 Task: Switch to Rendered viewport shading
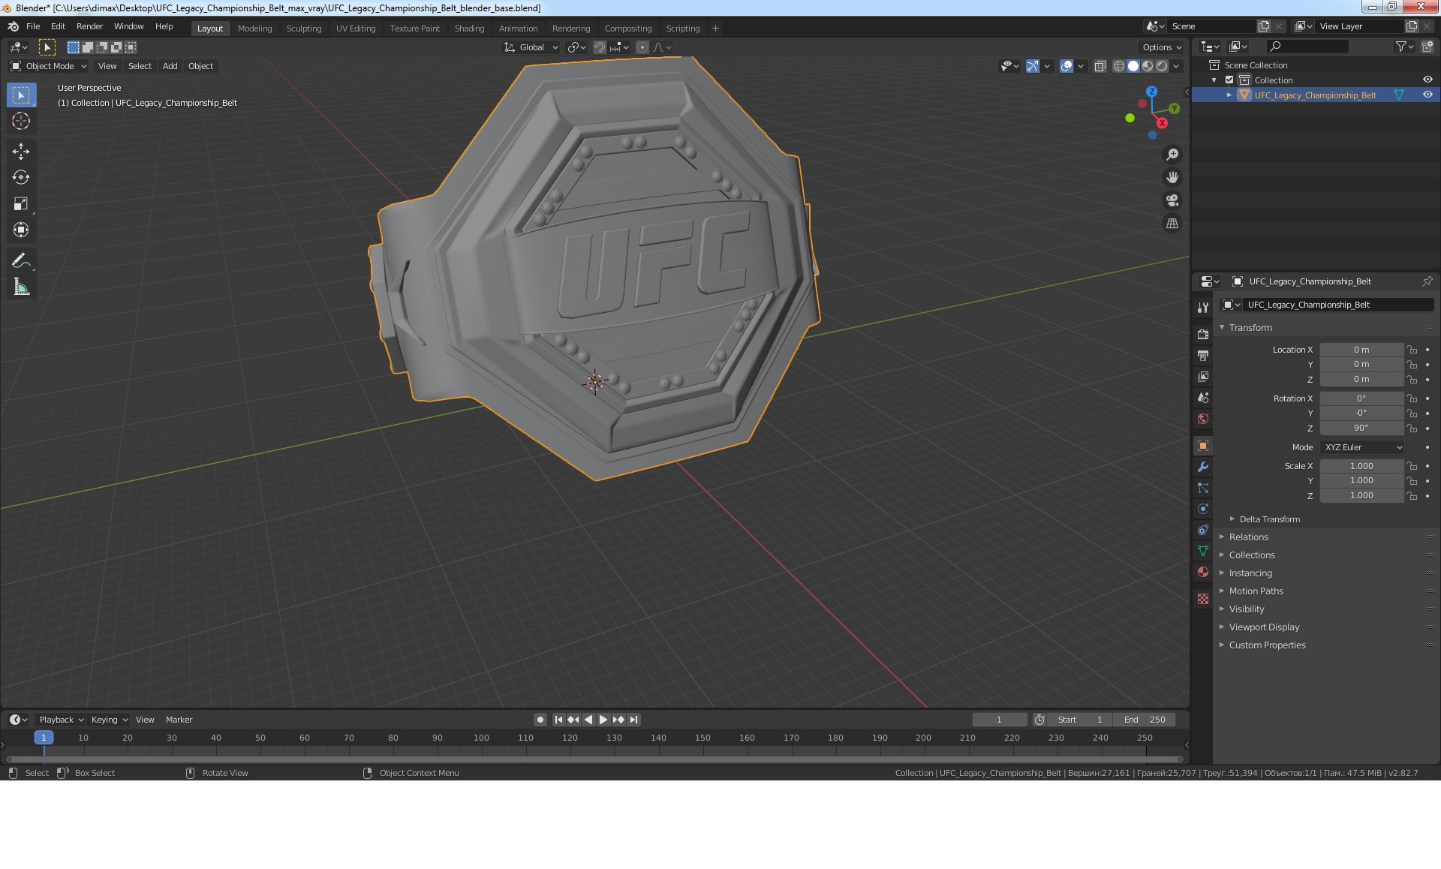(x=1162, y=66)
